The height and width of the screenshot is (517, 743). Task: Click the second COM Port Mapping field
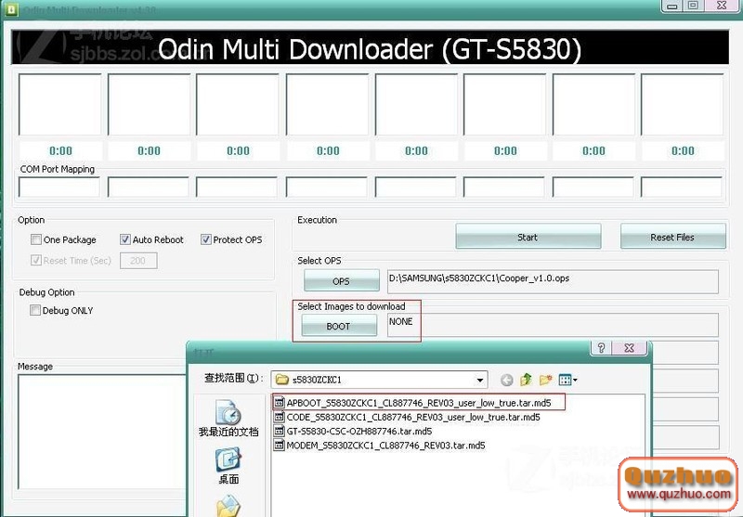click(x=148, y=187)
